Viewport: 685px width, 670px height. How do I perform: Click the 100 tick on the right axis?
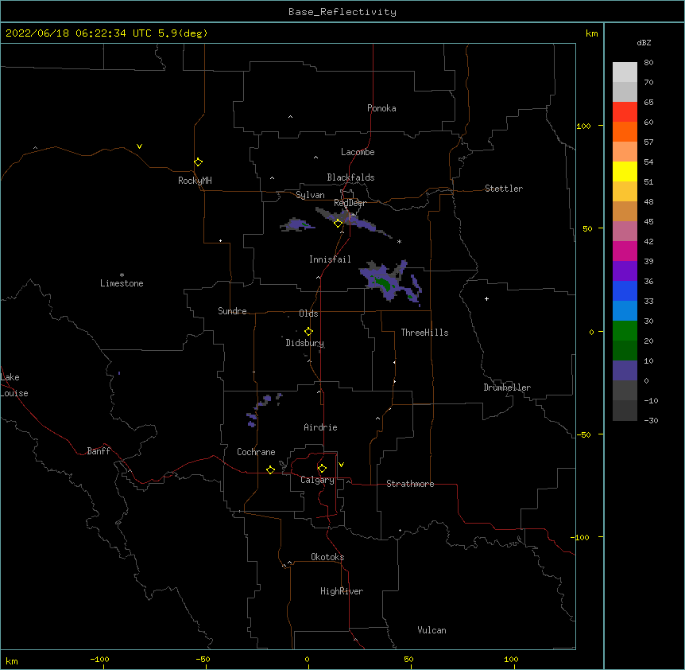coord(583,126)
